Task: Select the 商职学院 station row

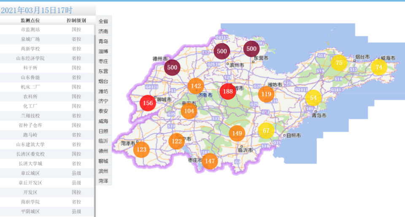Action: [x=47, y=202]
